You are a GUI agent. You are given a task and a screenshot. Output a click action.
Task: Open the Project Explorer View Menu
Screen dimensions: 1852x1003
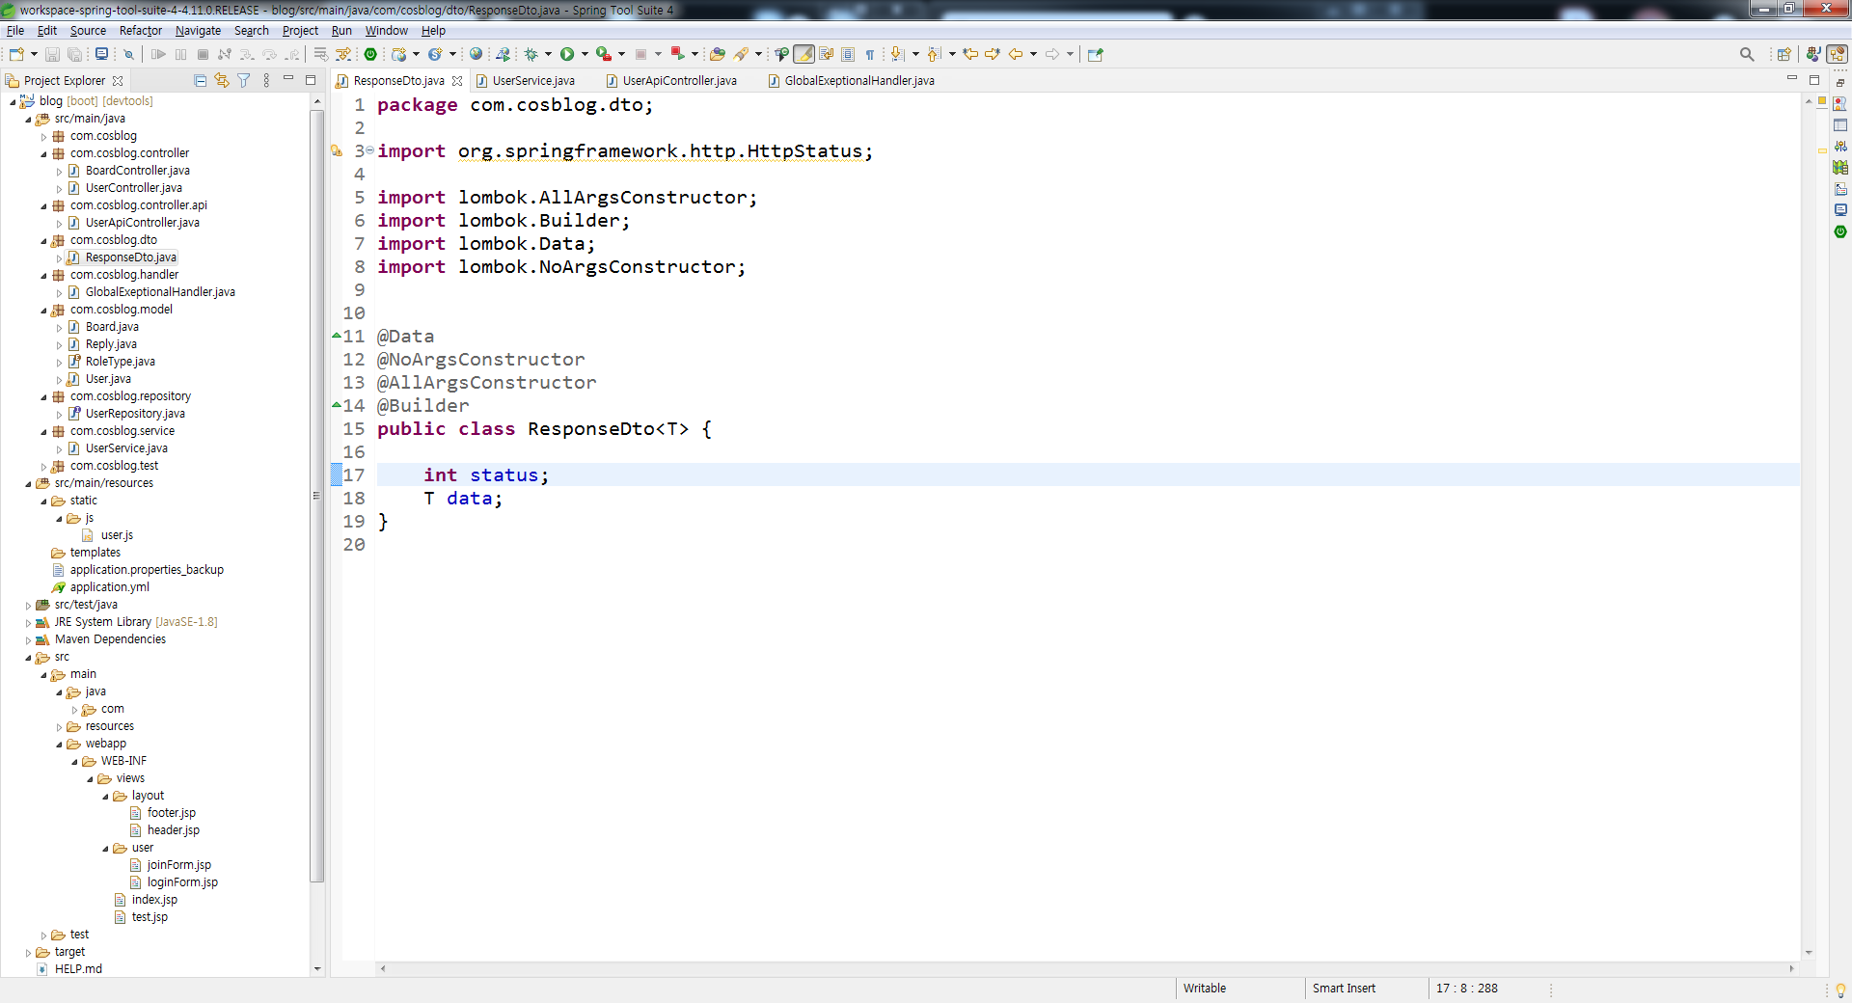(266, 80)
